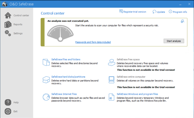Image resolution: width=194 pixels, height=118 pixels.
Task: Click the Help question mark icon
Action: 8,102
